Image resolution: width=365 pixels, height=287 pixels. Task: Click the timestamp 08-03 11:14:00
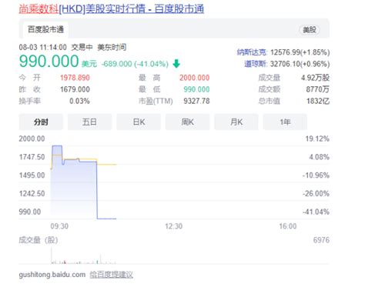(x=42, y=48)
